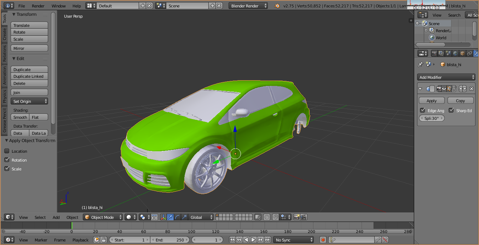Switch to the Create tab in tool shelf

pos(5,34)
